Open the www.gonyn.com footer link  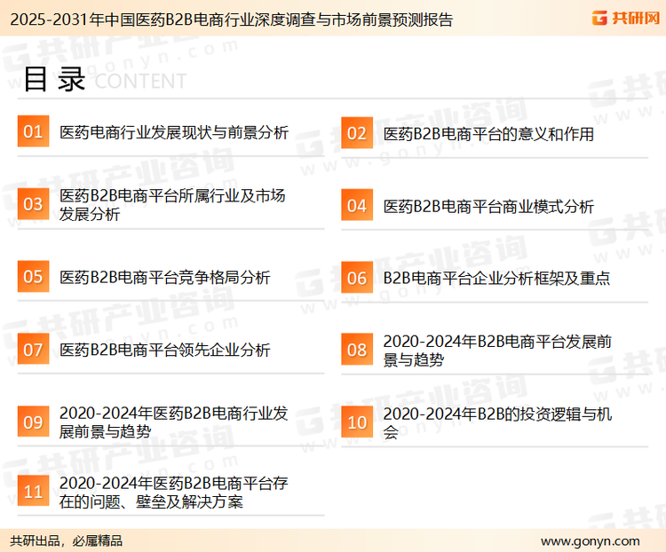(591, 541)
